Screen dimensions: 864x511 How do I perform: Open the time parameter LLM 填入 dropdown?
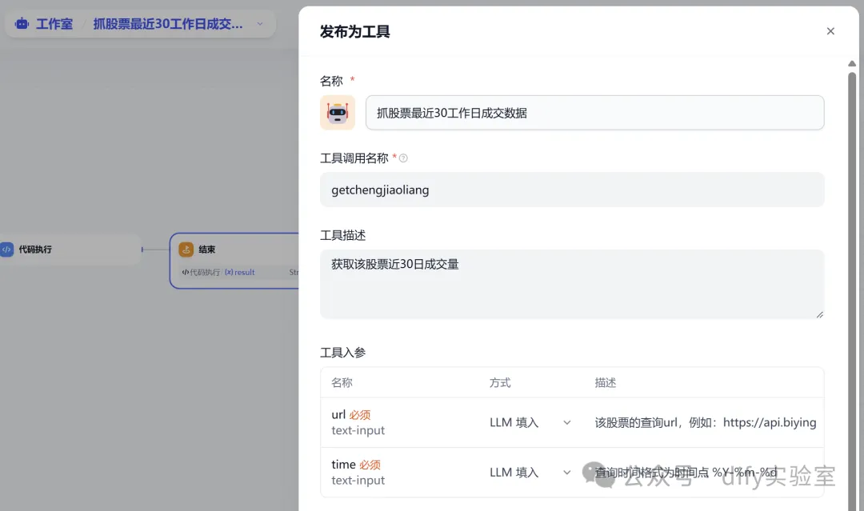point(530,472)
